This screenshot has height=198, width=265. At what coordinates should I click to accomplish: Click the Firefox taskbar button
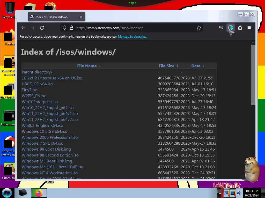coord(39,193)
